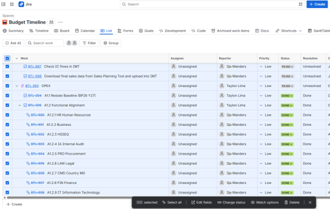Open the TO DO status dropdown for BTL-898
This screenshot has width=330, height=209.
pos(287,76)
